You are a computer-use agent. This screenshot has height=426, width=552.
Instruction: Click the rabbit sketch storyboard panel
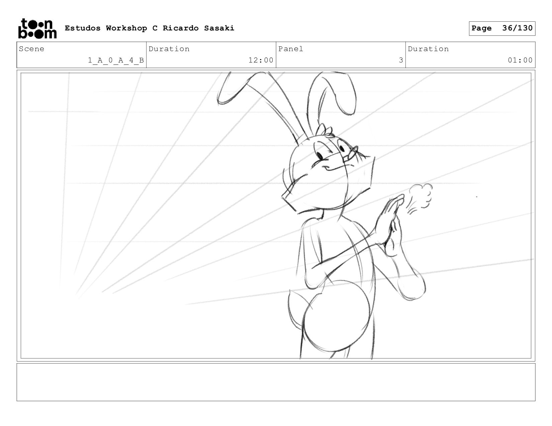click(x=276, y=216)
